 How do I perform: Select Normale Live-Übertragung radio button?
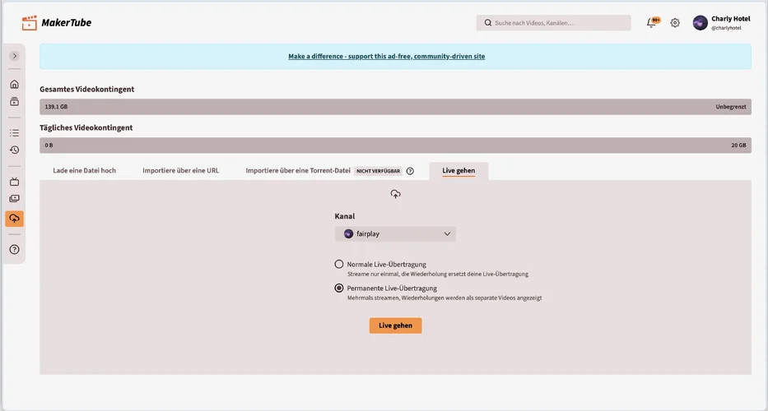click(339, 264)
